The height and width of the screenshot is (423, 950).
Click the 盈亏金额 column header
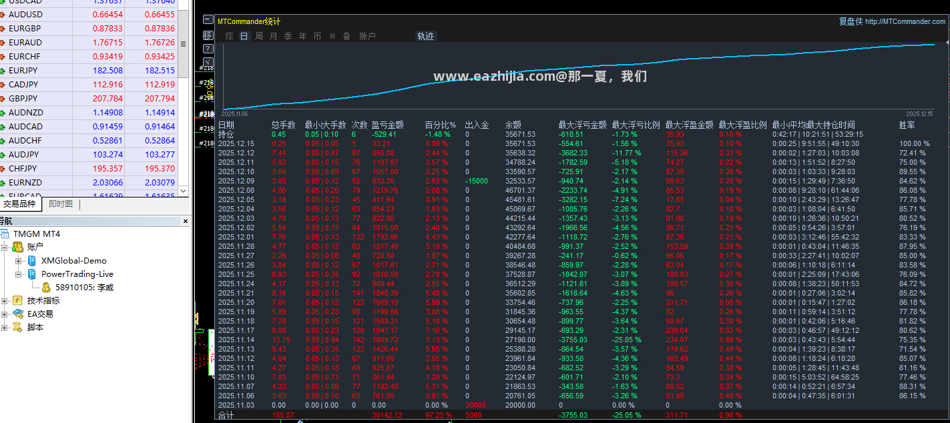click(x=387, y=125)
